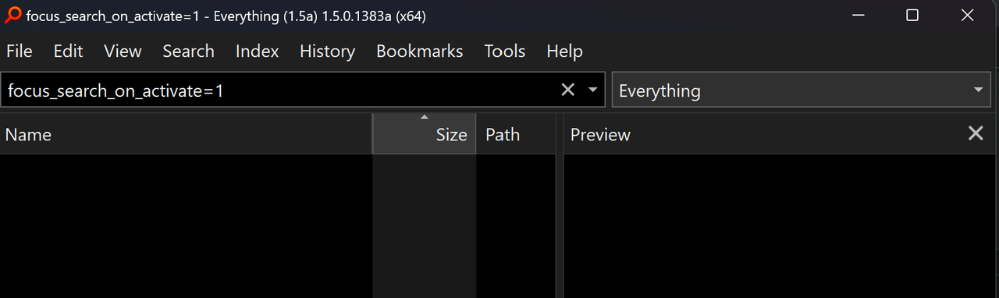The image size is (999, 298).
Task: Open the Everything filter dropdown
Action: [802, 90]
